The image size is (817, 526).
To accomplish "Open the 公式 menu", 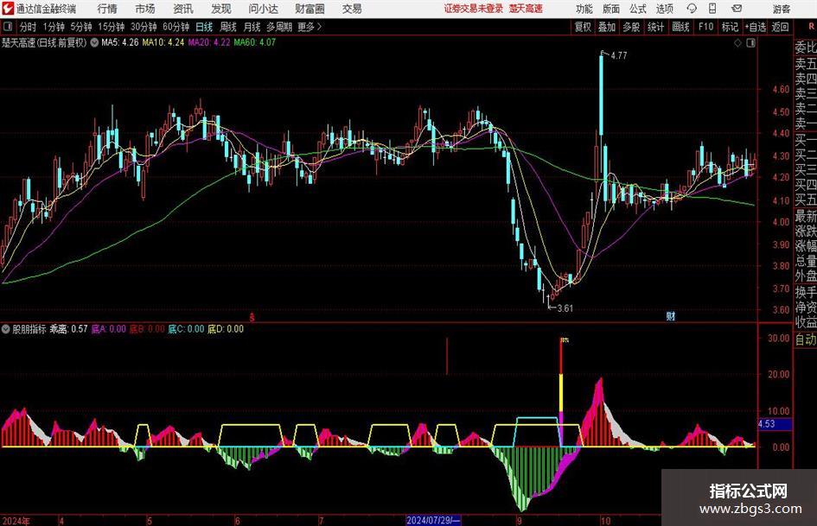I will [x=638, y=9].
